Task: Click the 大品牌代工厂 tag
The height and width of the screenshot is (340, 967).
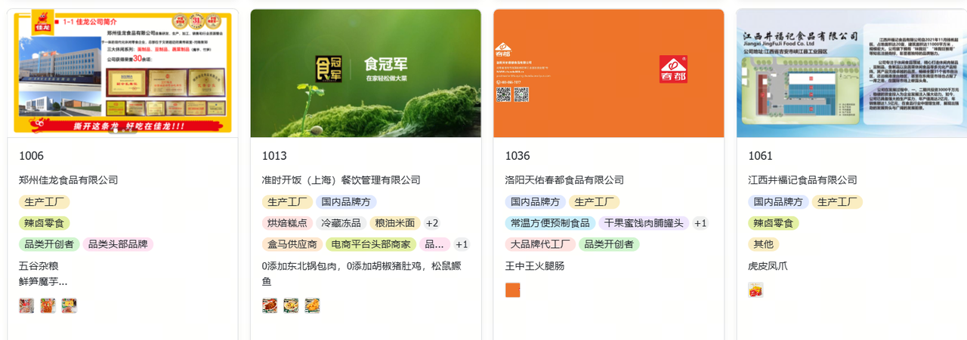Action: [540, 244]
